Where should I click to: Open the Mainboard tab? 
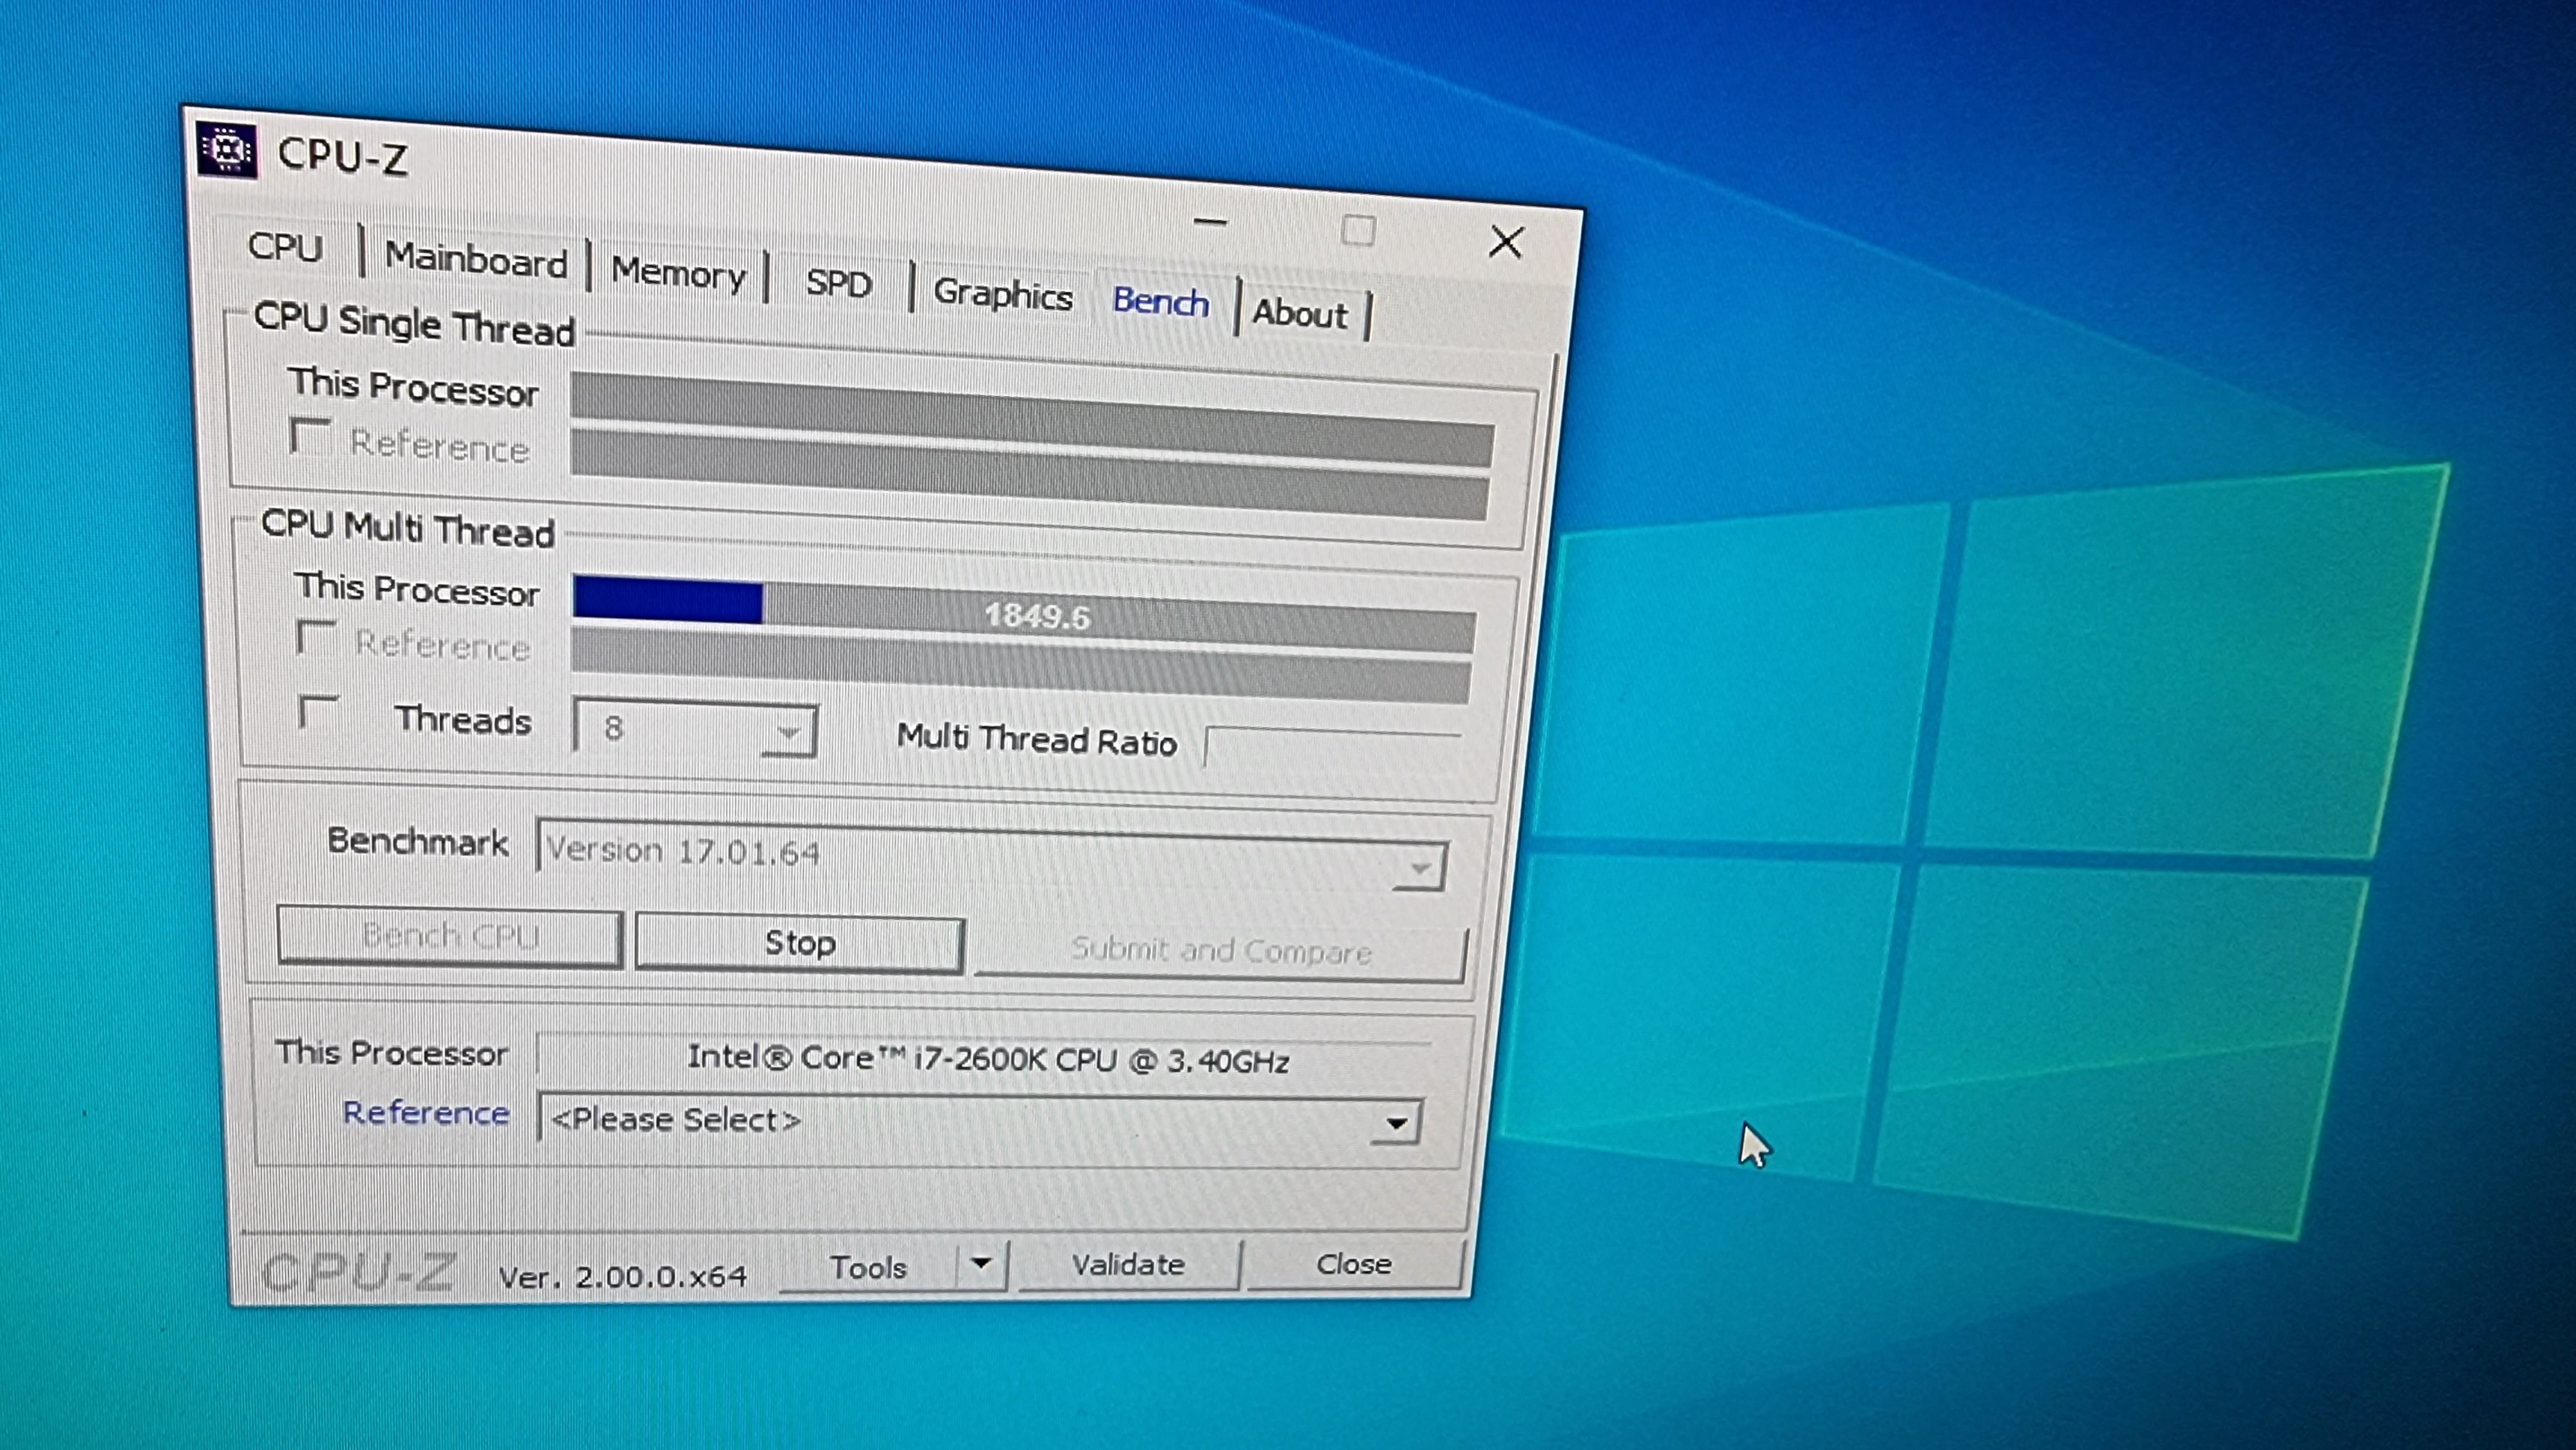(476, 260)
